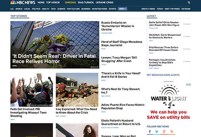Open the Ukraine Crisis ongoing topic

point(104,3)
